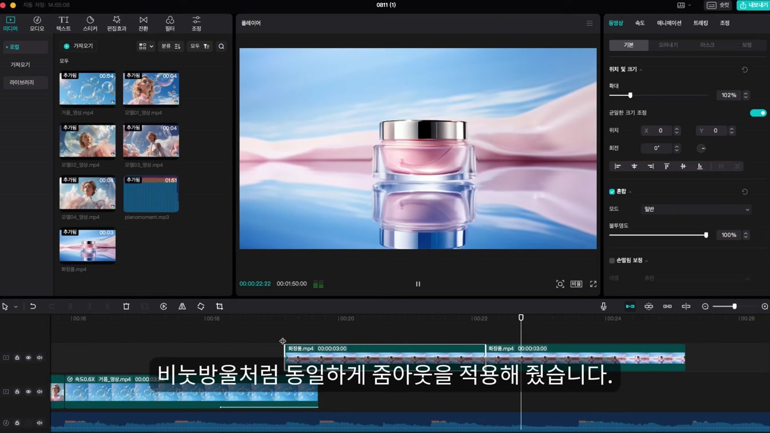770x433 pixels.
Task: Open the selection tool arrow dropdown
Action: coord(15,307)
